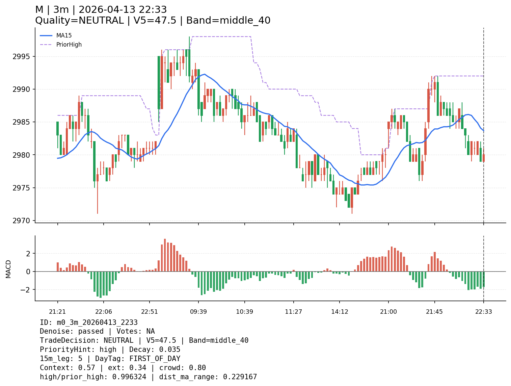Viewport: 511px width, 386px height.
Task: Click the 21:21 time axis label
Action: tap(57, 312)
